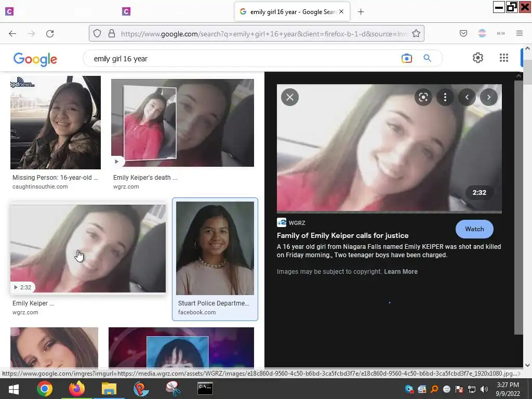
Task: Click the volume speaker tray icon
Action: tap(484, 389)
